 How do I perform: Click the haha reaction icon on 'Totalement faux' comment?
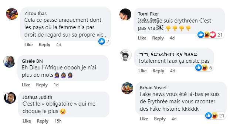click(205, 68)
